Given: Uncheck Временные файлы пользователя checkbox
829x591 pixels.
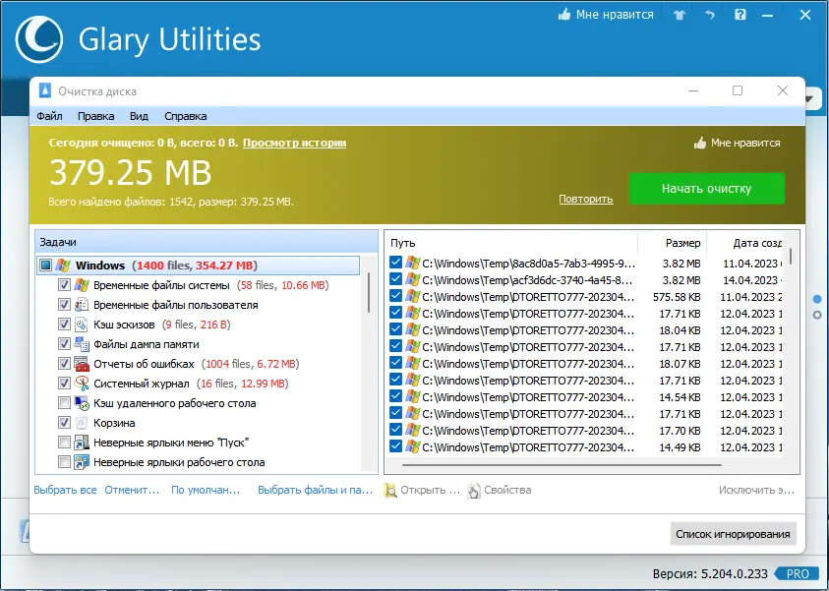Looking at the screenshot, I should (x=64, y=305).
